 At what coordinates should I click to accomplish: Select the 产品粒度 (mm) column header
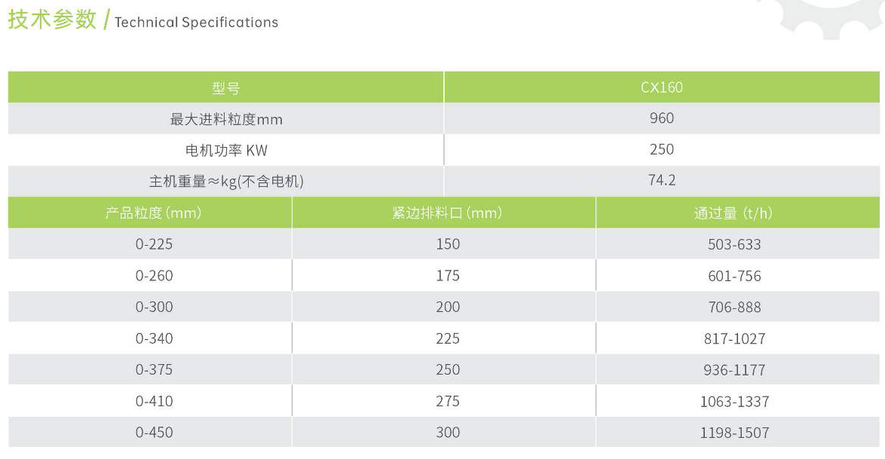[x=153, y=213]
